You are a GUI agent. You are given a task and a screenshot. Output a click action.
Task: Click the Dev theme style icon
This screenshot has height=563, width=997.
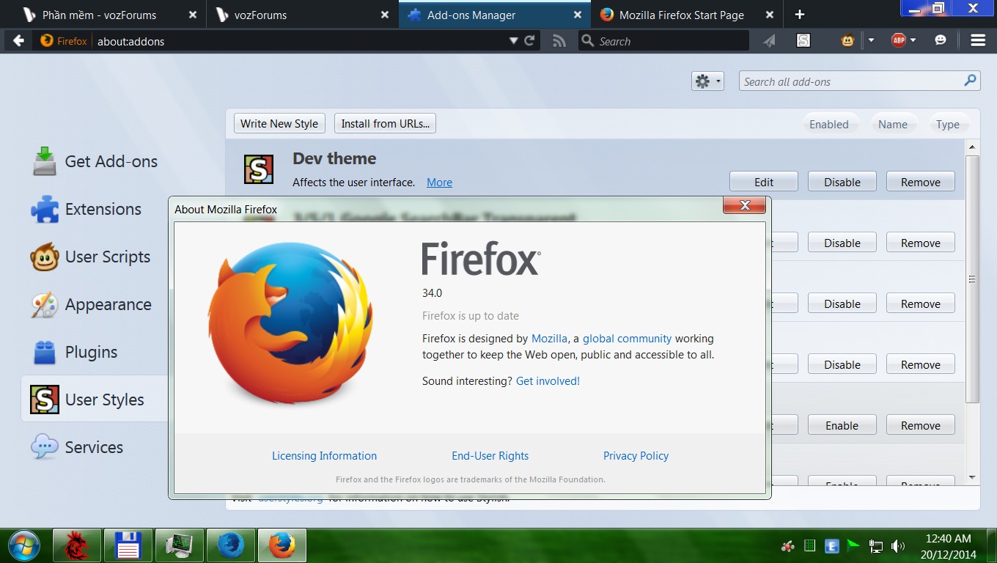(259, 169)
